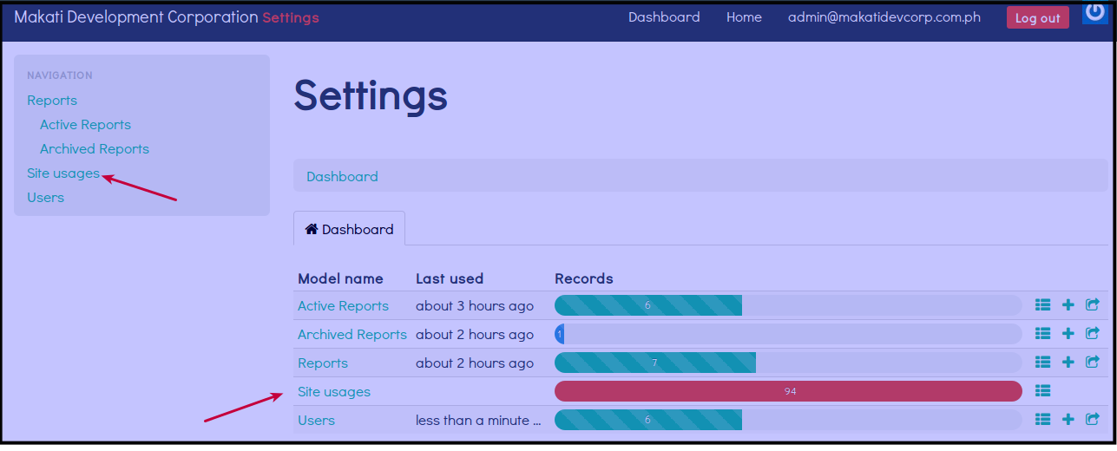Open list view for Archived Reports row

coord(1043,334)
